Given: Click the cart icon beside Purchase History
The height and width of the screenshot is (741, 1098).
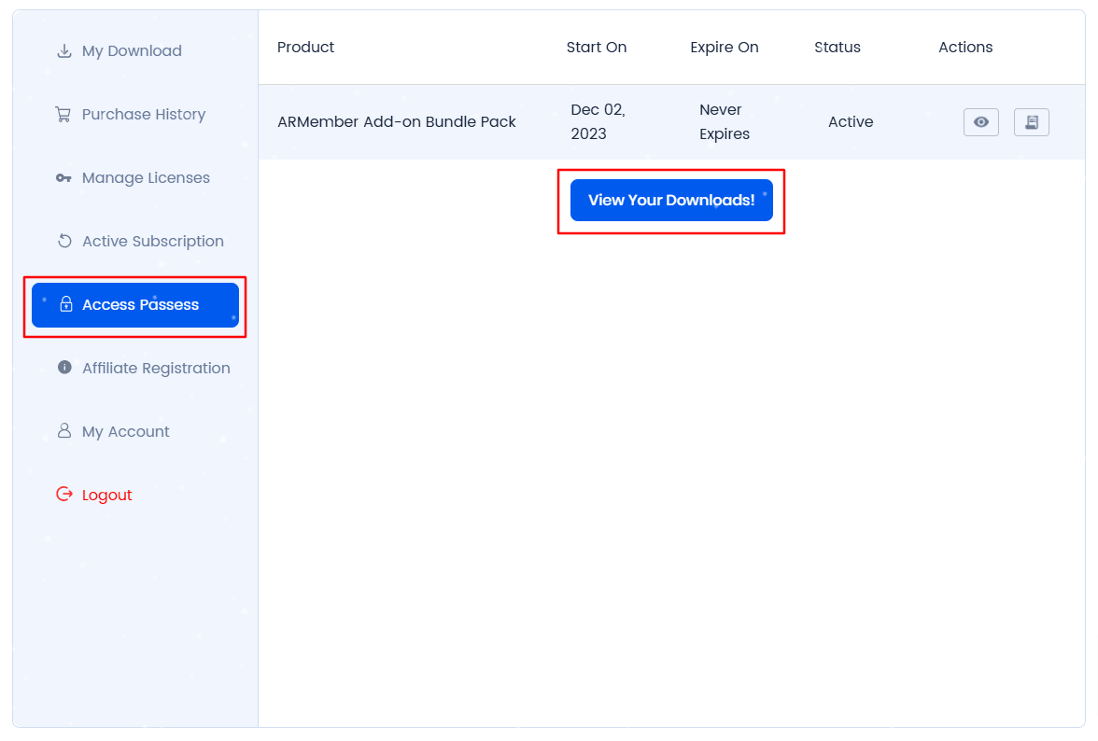Looking at the screenshot, I should 63,114.
